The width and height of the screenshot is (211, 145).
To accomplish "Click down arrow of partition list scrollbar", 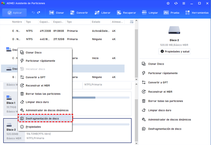I will (136, 79).
